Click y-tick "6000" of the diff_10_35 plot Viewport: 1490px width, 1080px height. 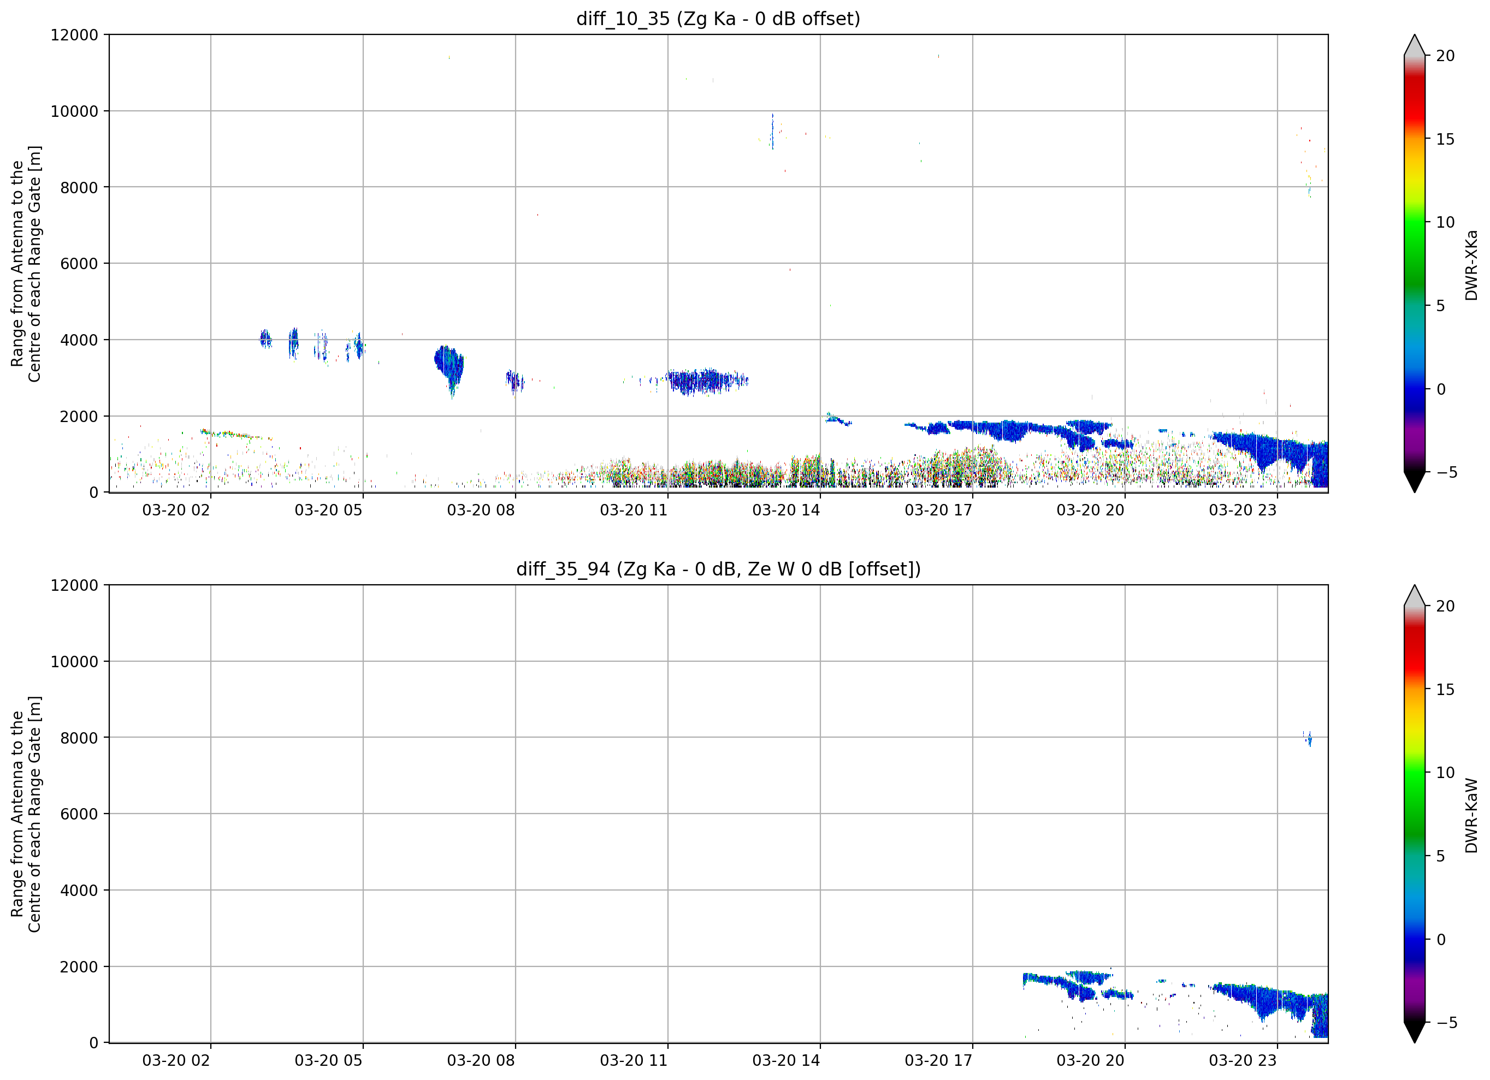coord(79,263)
